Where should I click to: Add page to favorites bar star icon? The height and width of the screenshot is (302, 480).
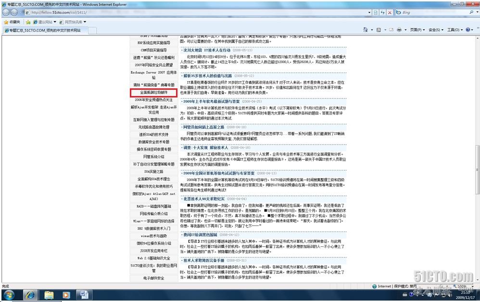28,22
